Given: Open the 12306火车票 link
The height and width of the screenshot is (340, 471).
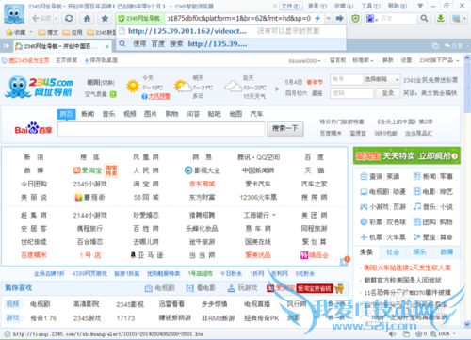Looking at the screenshot, I should (x=258, y=197).
